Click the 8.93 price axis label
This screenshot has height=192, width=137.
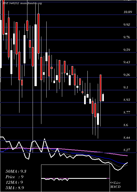pyautogui.click(x=127, y=100)
